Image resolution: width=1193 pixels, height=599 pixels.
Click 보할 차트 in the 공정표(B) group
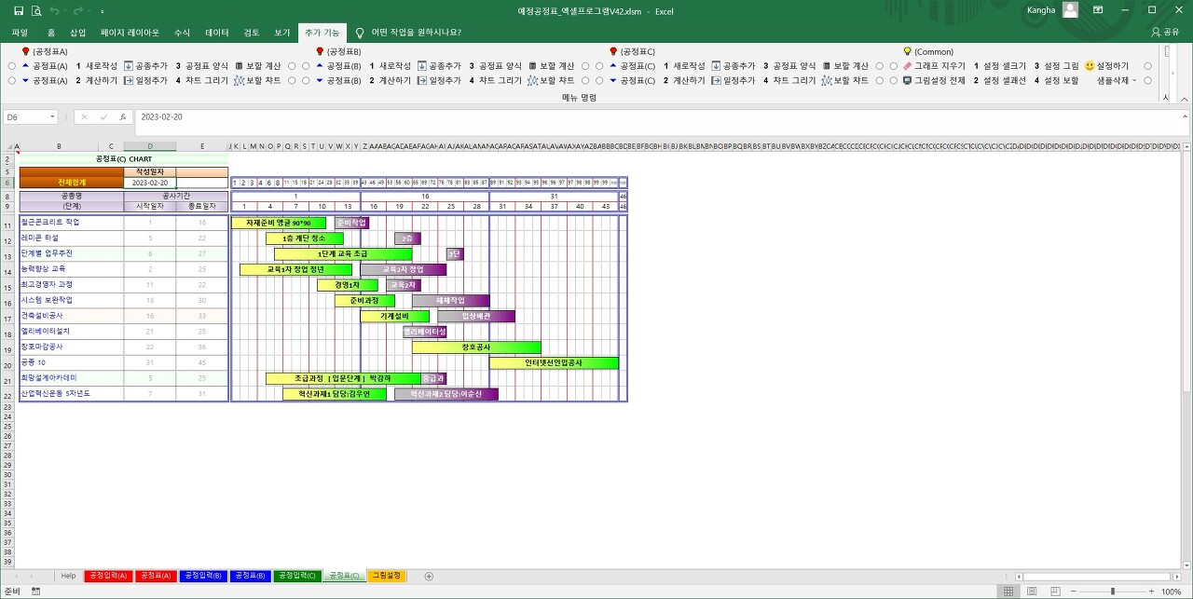(551, 81)
